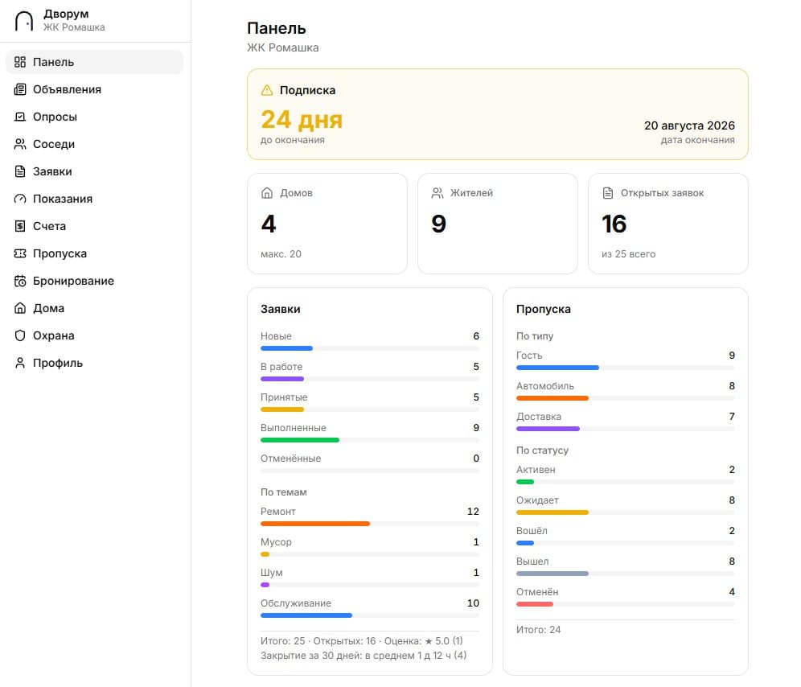Click the Активен status label
This screenshot has height=687, width=801.
[536, 470]
